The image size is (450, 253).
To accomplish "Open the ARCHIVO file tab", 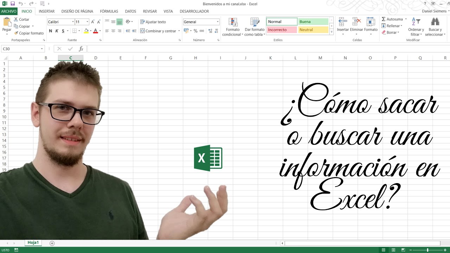I will [x=9, y=11].
